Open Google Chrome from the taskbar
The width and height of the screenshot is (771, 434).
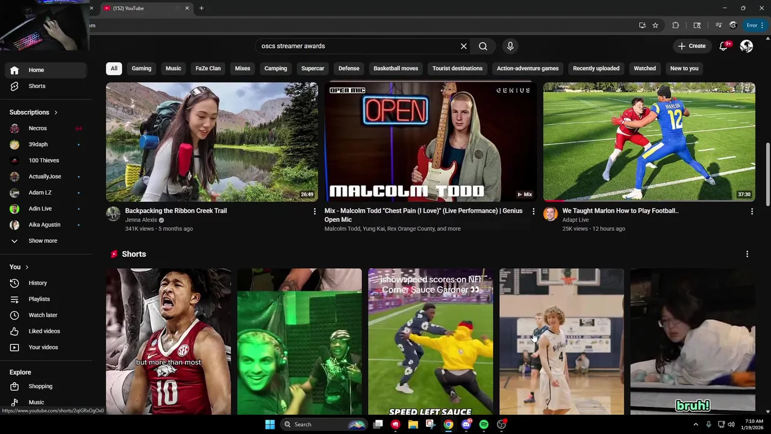[x=448, y=424]
